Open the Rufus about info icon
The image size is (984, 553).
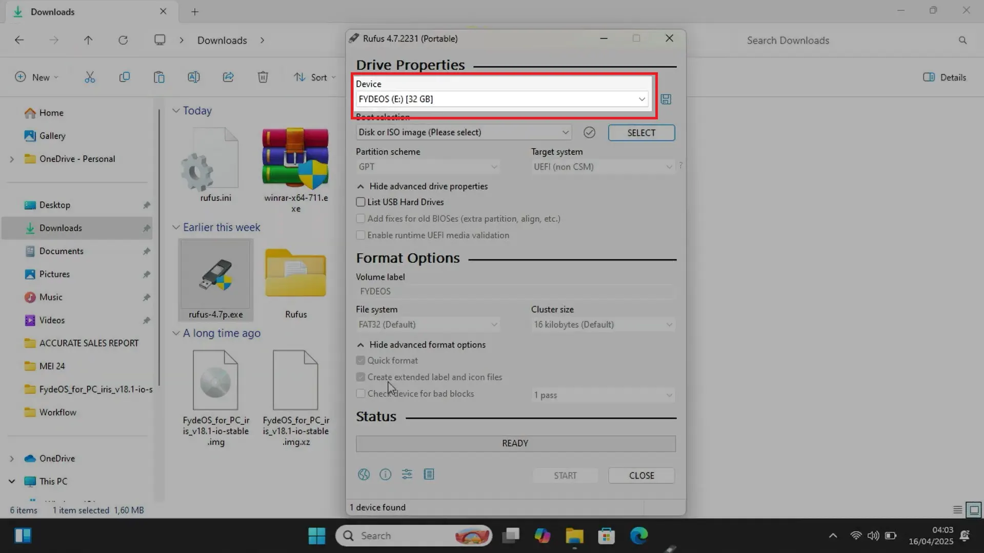tap(385, 474)
